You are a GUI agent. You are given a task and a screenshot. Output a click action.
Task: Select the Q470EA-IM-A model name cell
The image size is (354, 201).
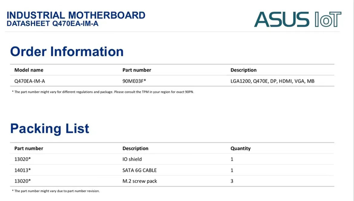click(30, 81)
